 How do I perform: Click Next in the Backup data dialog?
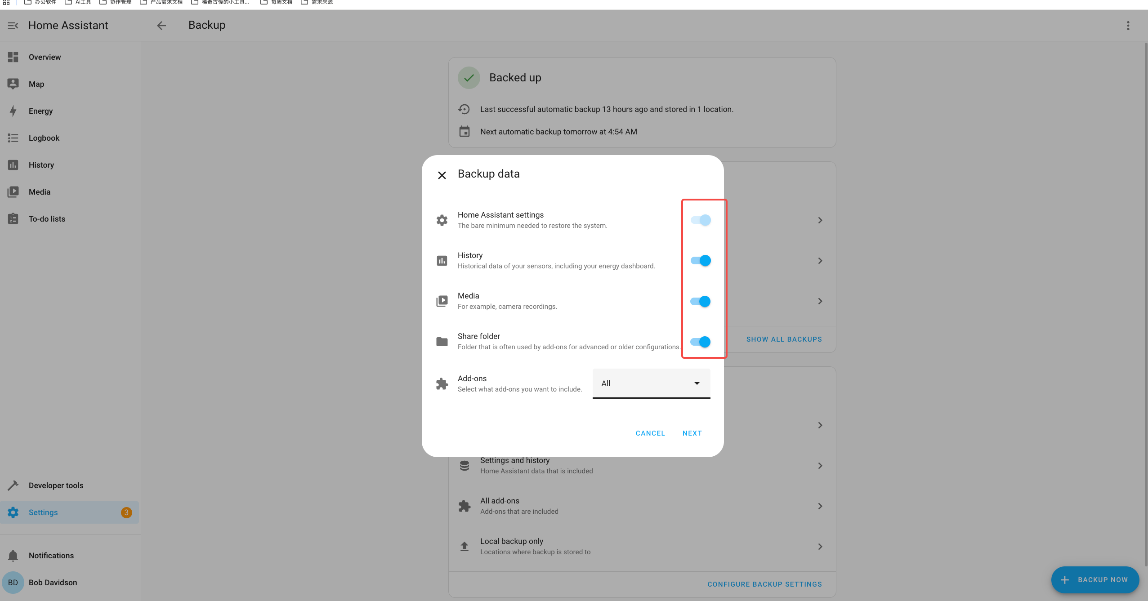692,433
